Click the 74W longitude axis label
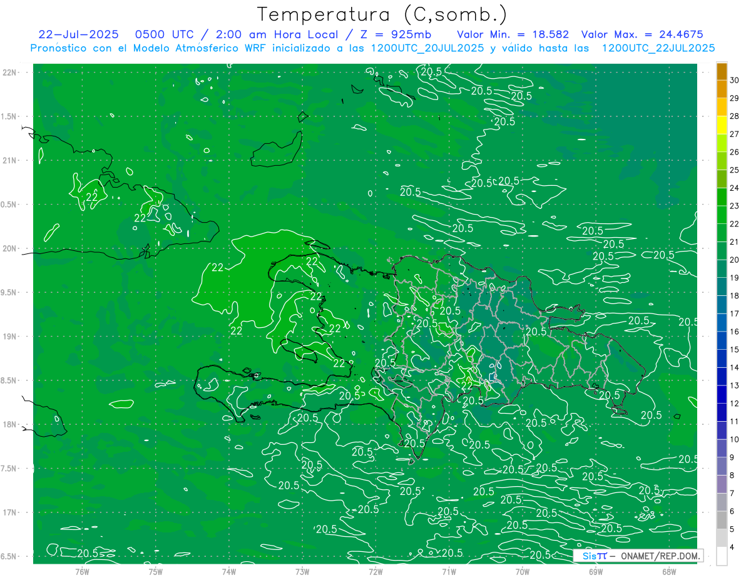Image resolution: width=751 pixels, height=580 pixels. pyautogui.click(x=228, y=571)
